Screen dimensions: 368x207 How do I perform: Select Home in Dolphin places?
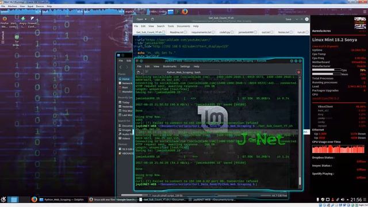click(x=125, y=79)
